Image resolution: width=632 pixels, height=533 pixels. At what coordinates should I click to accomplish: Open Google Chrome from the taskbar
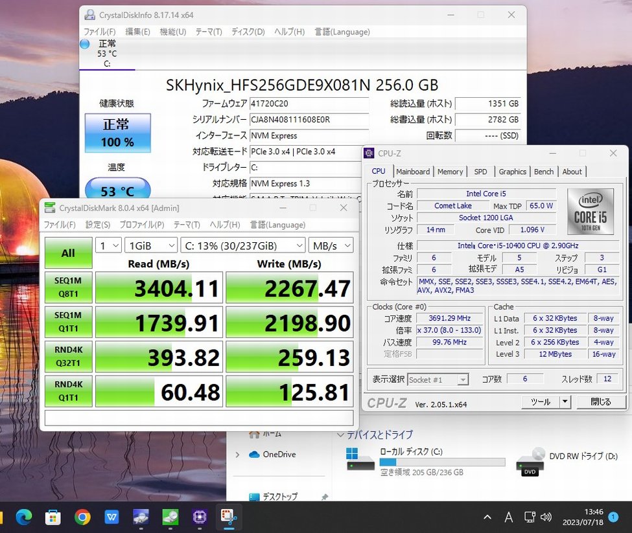coord(83,517)
